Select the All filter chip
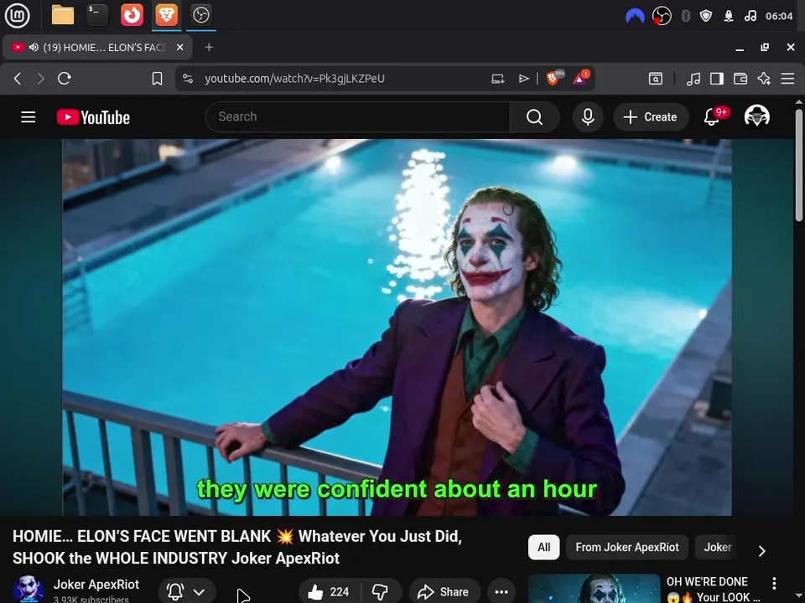Viewport: 805px width, 603px height. [543, 547]
